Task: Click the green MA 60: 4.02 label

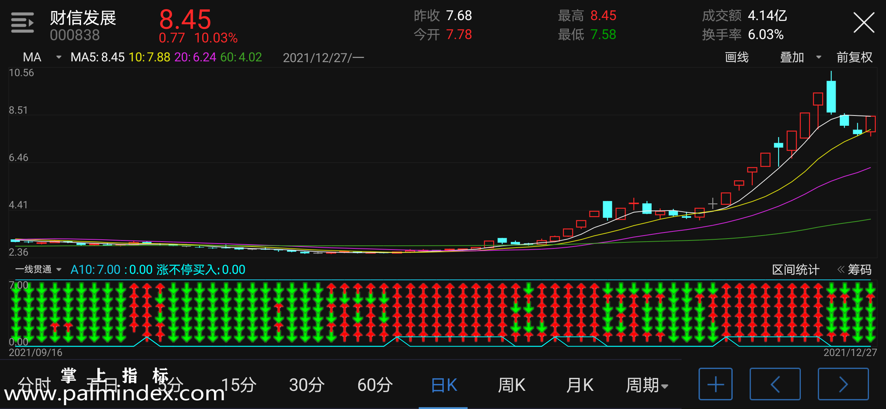Action: coord(241,57)
